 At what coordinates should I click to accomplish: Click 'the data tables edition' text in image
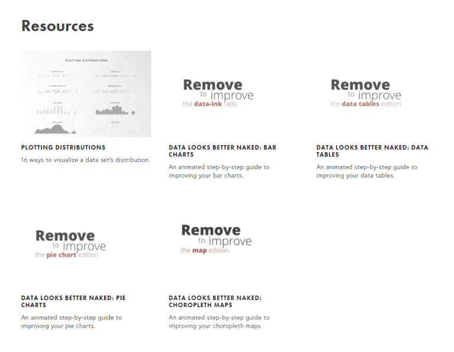click(x=365, y=104)
